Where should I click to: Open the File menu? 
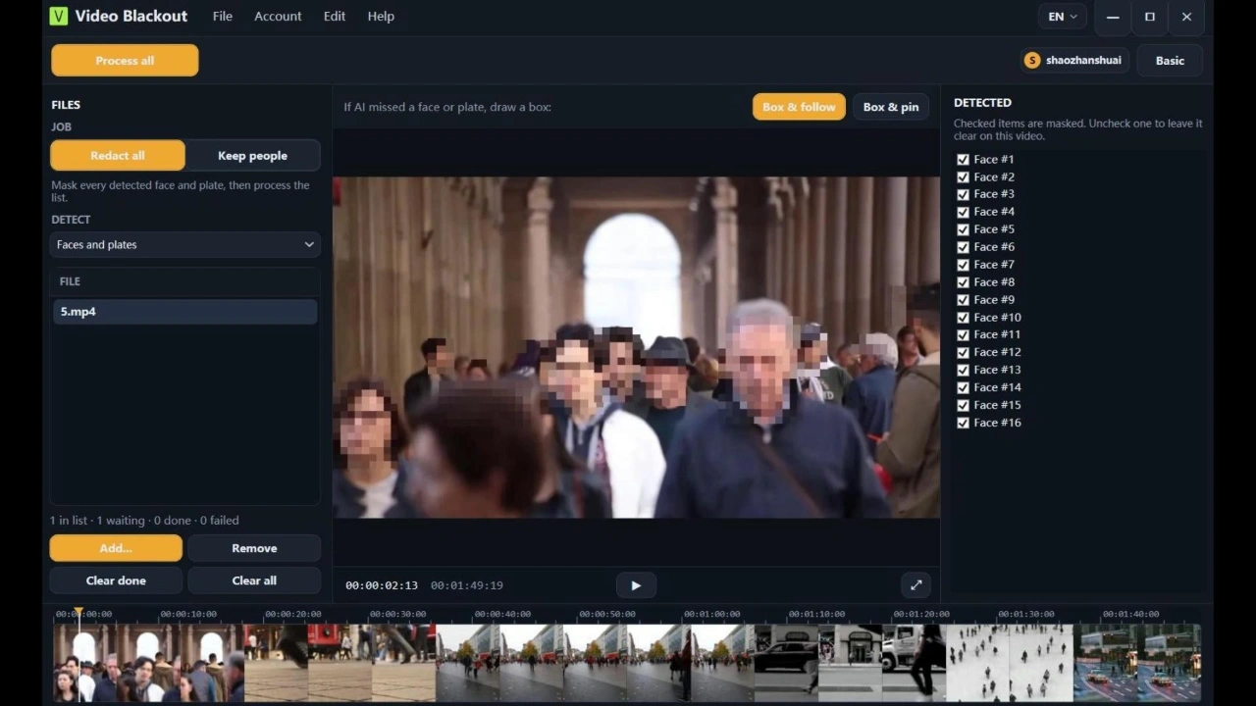click(x=223, y=17)
